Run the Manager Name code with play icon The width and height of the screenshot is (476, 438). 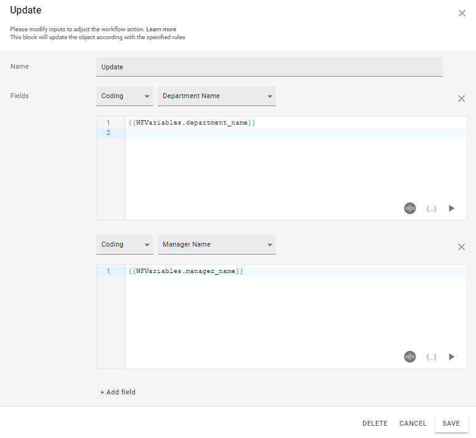click(451, 357)
